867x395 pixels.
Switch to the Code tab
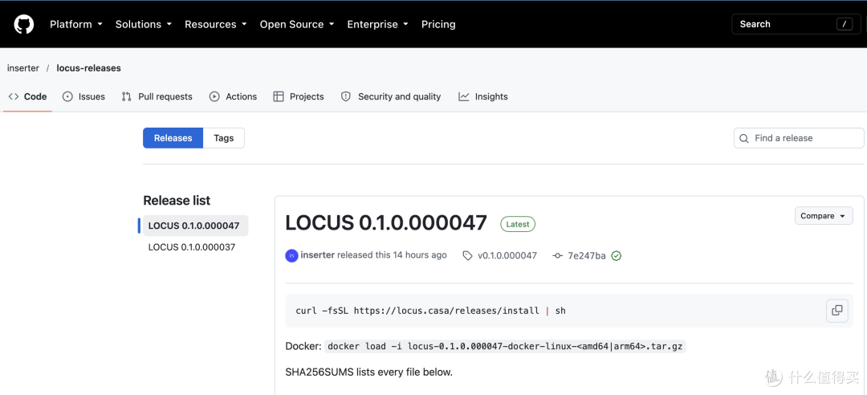click(27, 96)
